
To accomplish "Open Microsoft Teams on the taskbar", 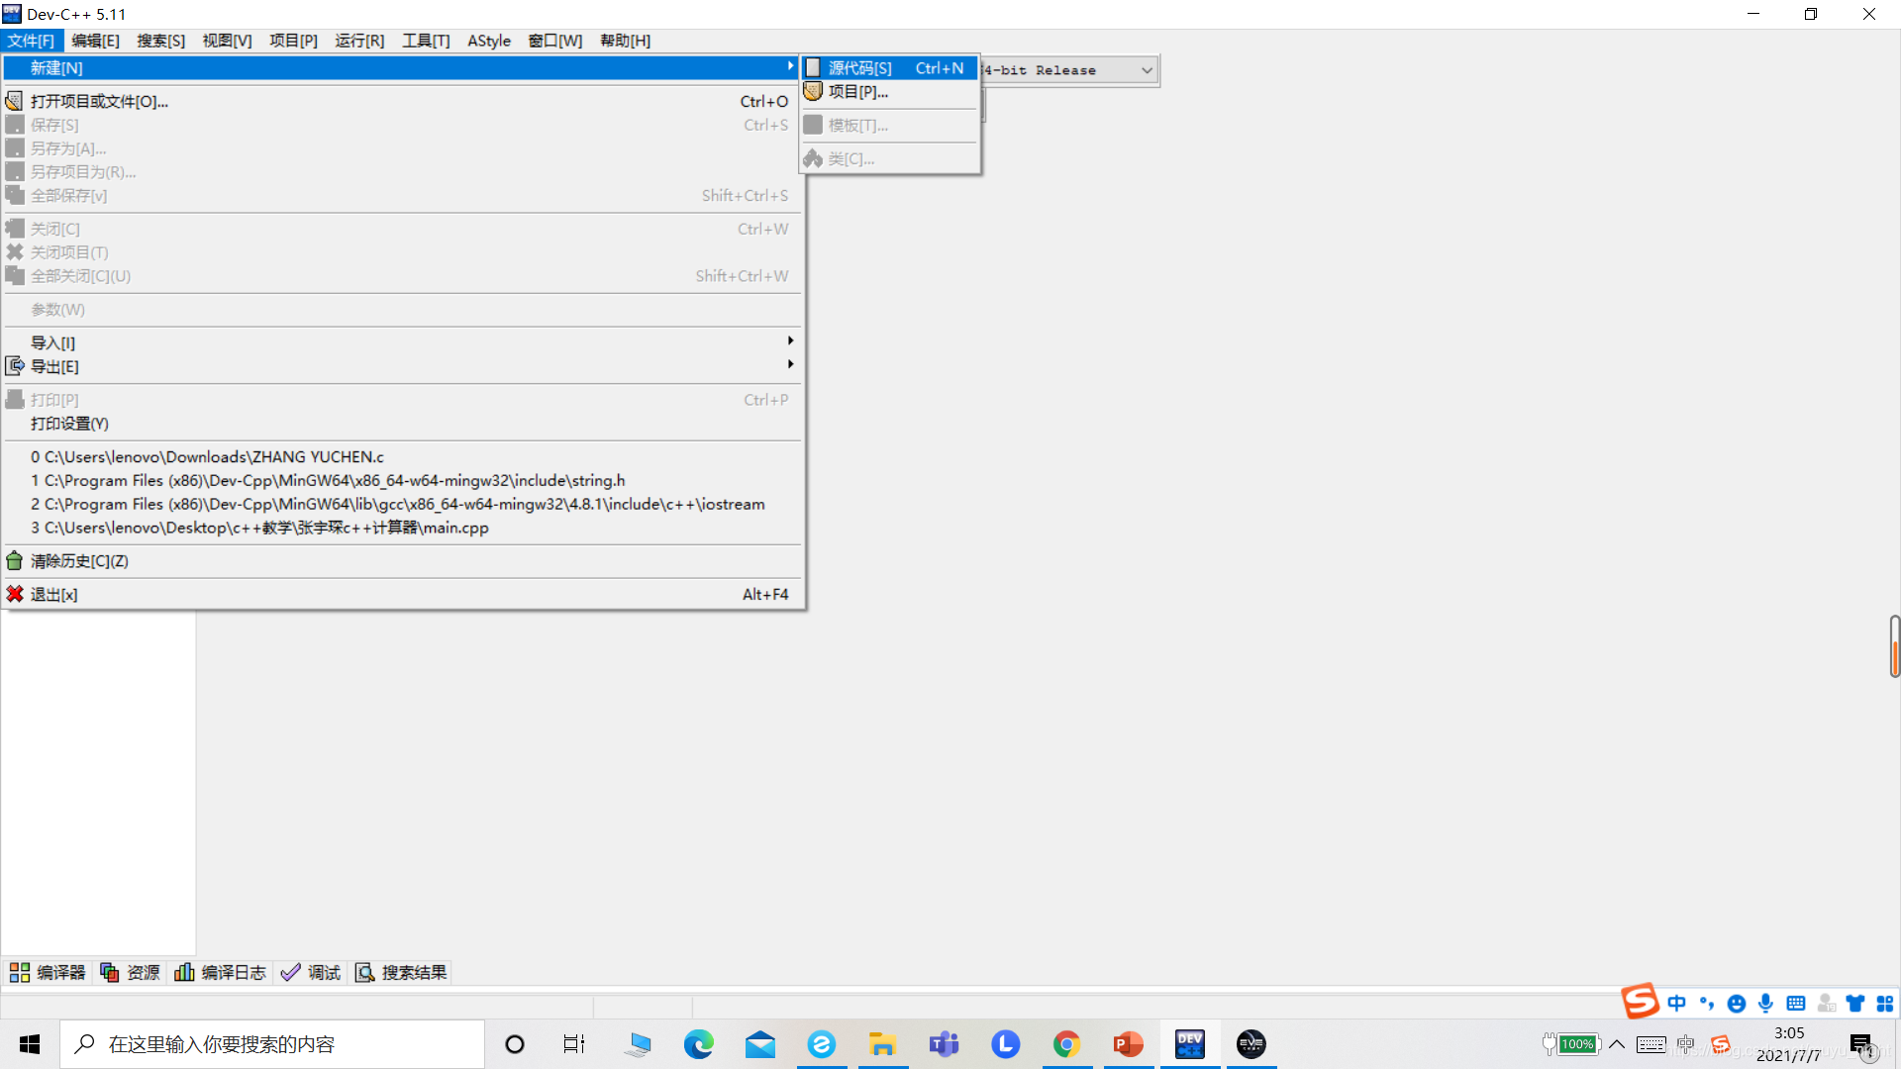I will click(944, 1044).
